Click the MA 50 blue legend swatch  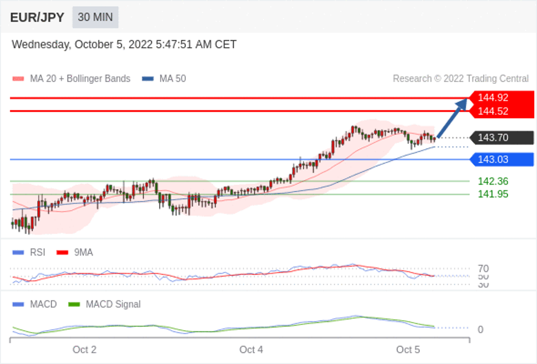(x=147, y=79)
